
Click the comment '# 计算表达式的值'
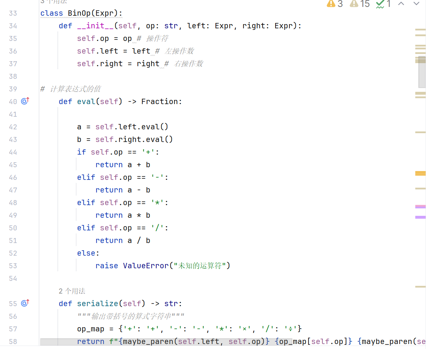click(70, 89)
